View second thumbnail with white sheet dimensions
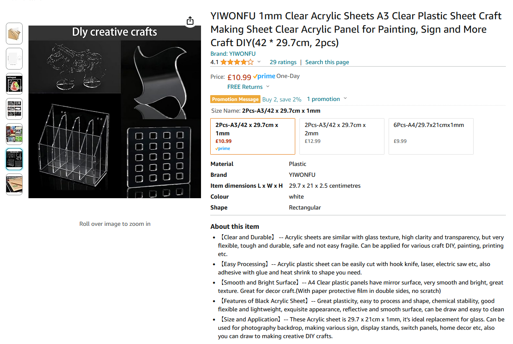 click(14, 59)
